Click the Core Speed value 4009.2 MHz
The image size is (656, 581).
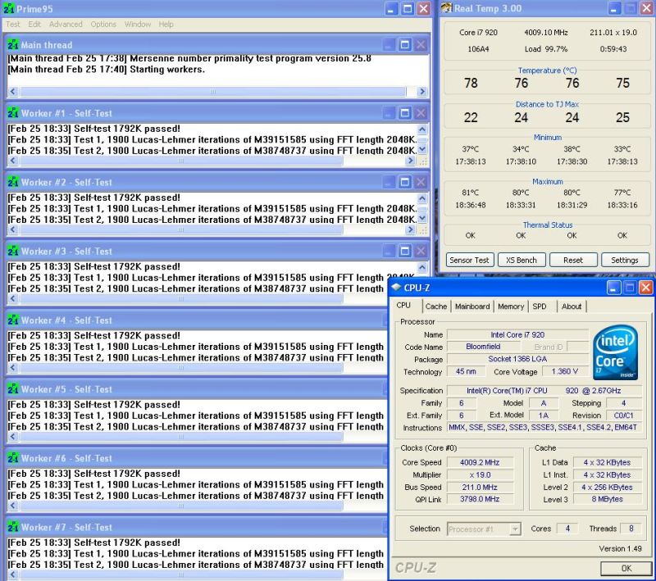[x=480, y=462]
